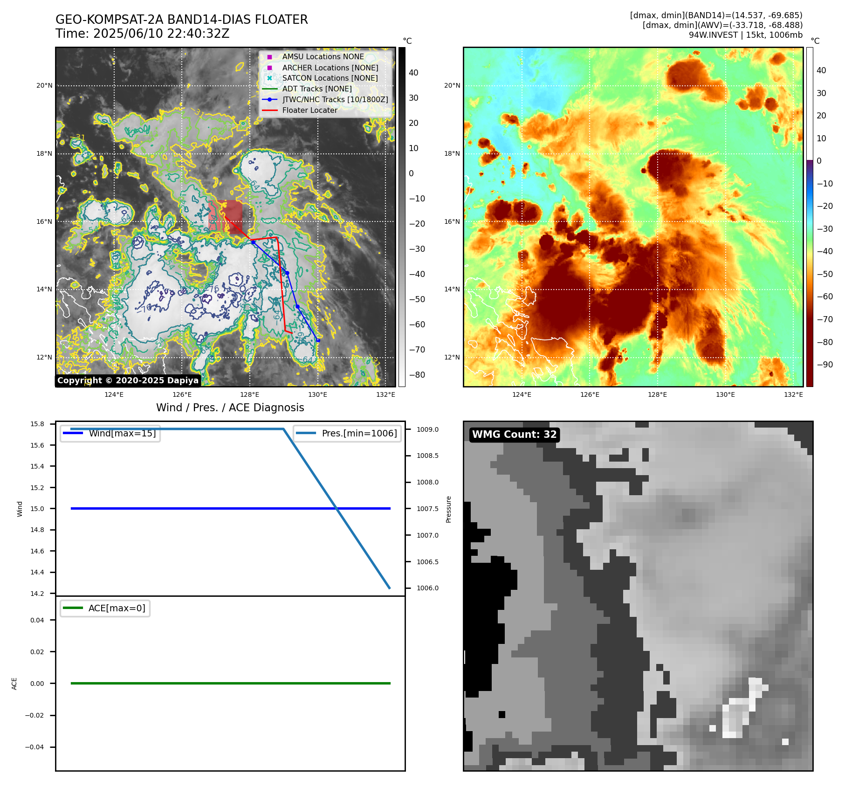Click the 'Wind / Pres. / ACE Diagnosis' chart title

230,408
